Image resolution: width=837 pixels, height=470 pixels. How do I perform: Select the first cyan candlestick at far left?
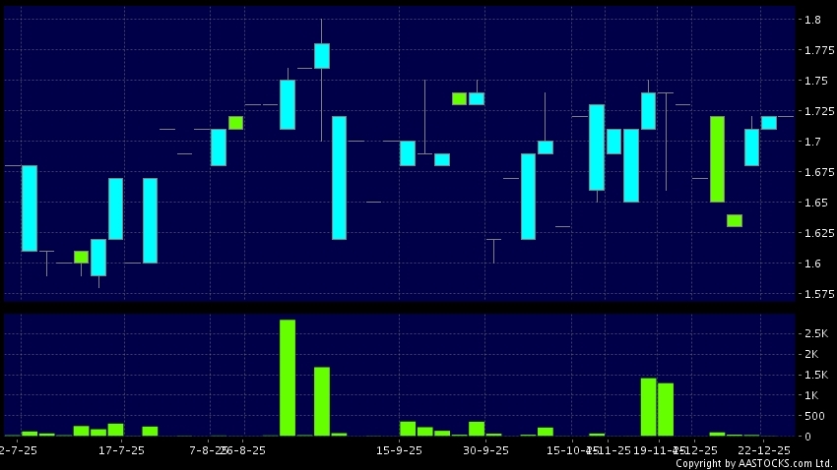point(30,208)
